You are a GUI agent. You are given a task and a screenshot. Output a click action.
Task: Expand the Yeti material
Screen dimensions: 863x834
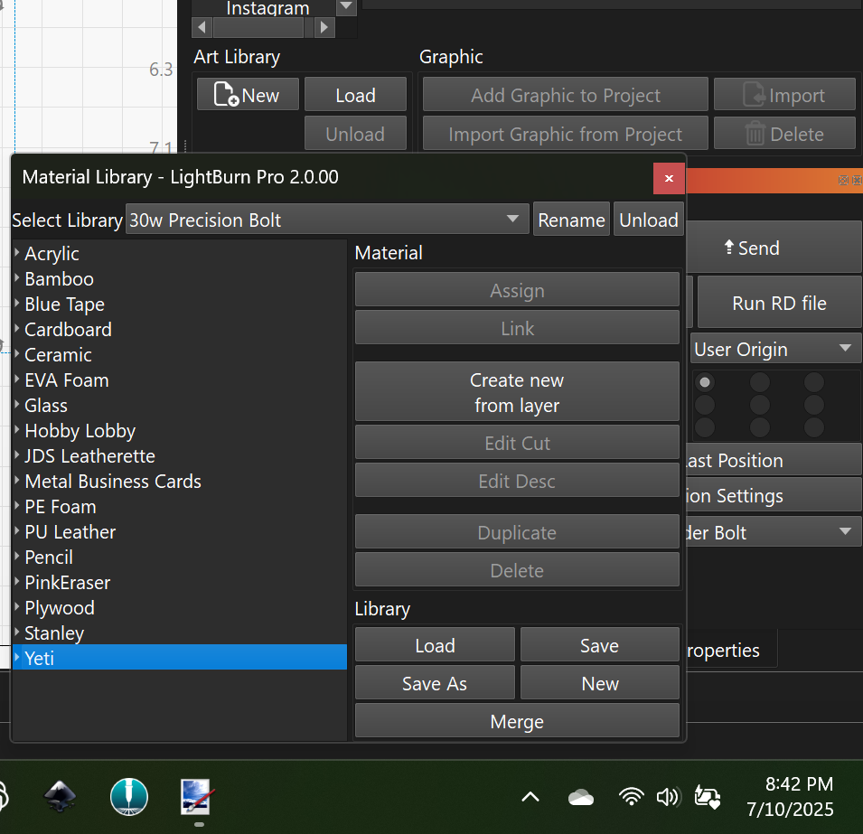click(x=17, y=657)
